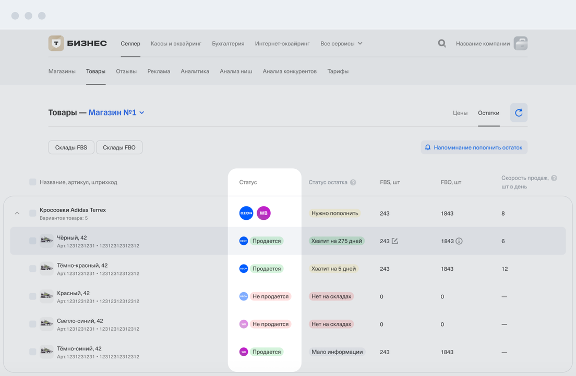Screen dimensions: 576x376
Task: Click the edit FBS quantity pencil icon
Action: point(395,241)
